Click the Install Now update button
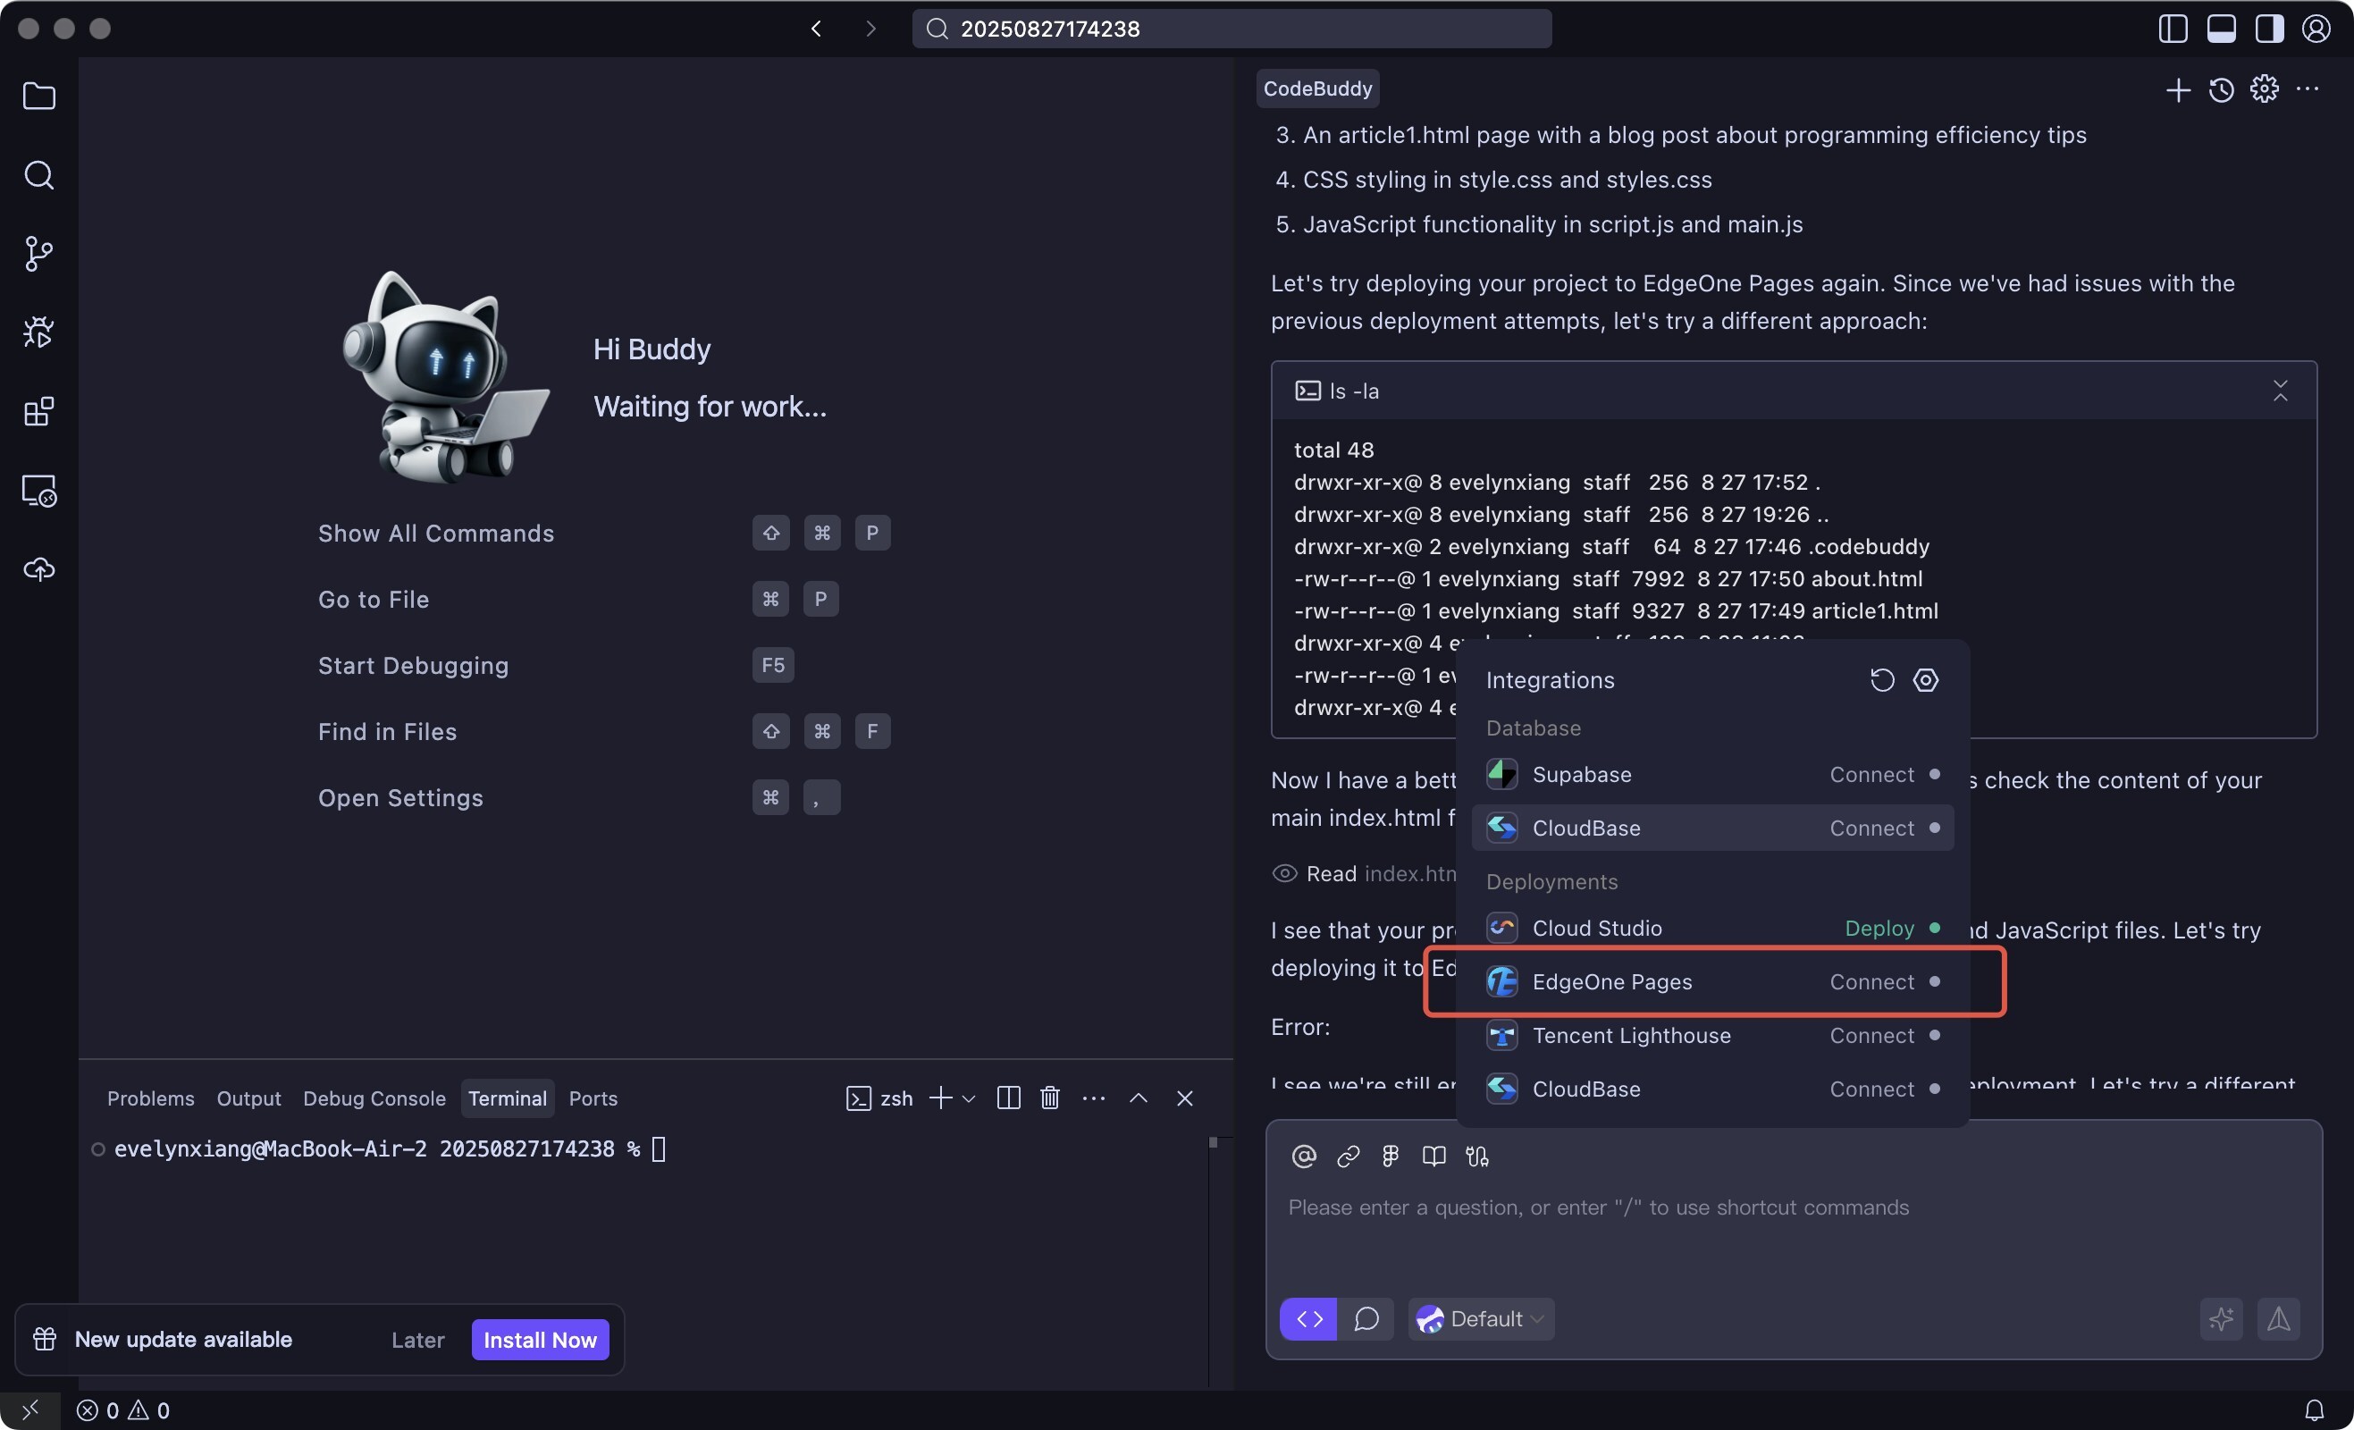Screen dimensions: 2354x1430 540,1341
